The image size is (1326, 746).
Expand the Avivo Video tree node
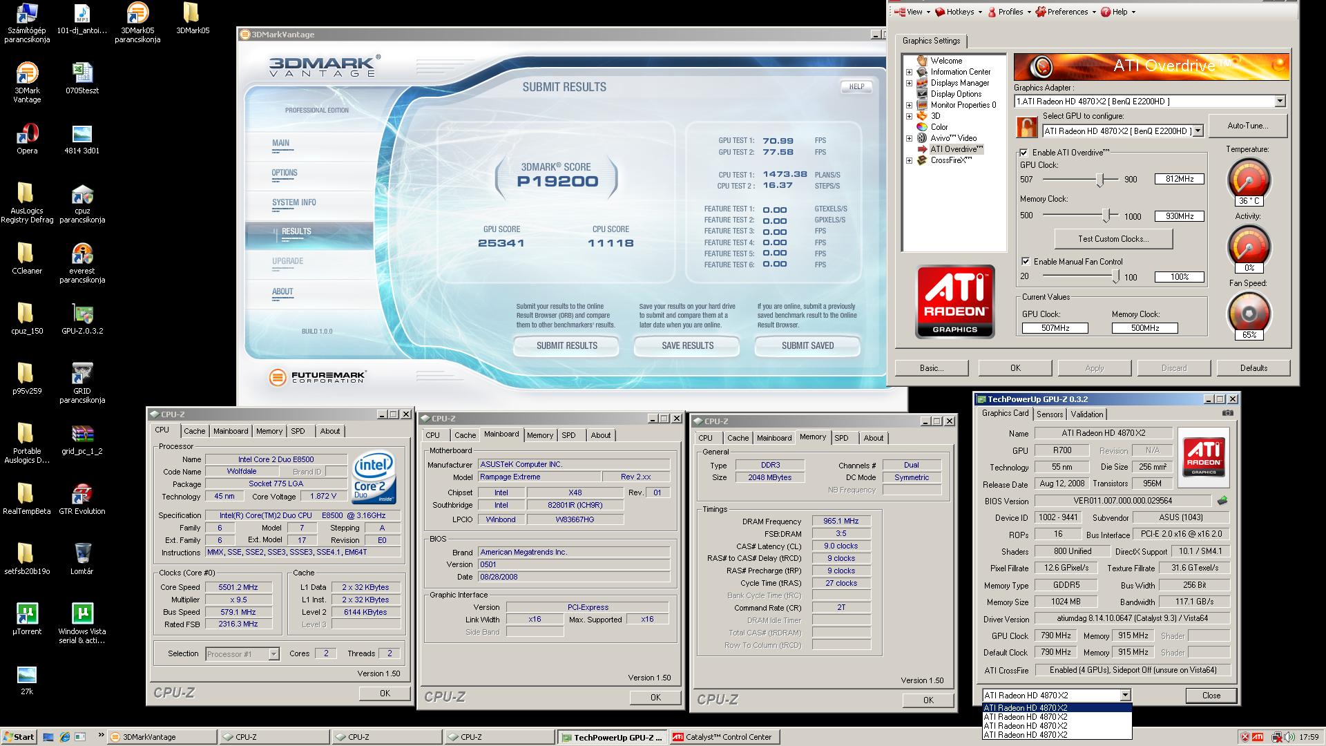909,138
